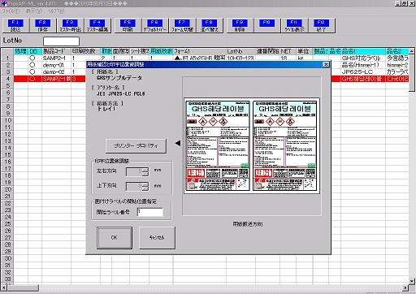Open the File menu
The image size is (416, 294).
[x=11, y=11]
